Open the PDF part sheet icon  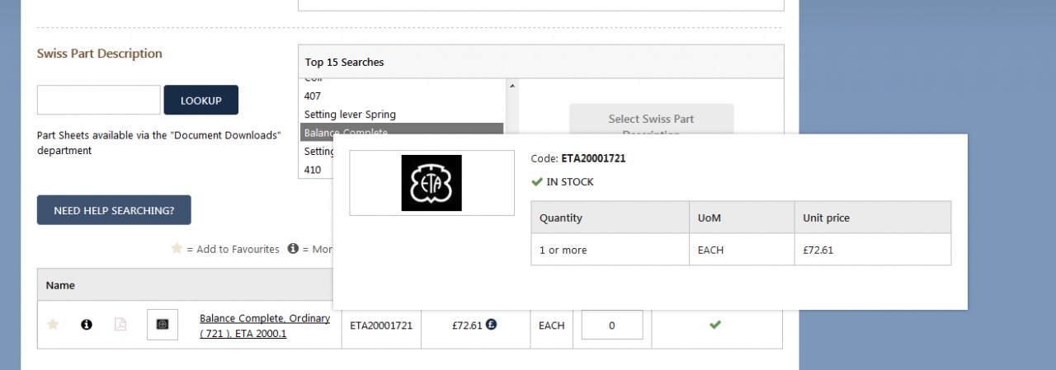pyautogui.click(x=120, y=325)
